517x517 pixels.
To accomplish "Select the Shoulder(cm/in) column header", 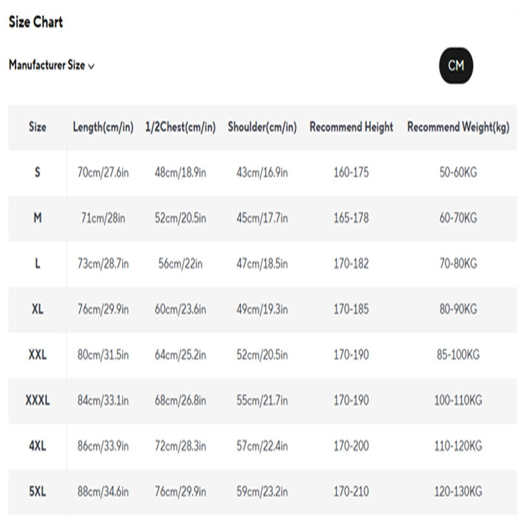I will click(x=262, y=127).
